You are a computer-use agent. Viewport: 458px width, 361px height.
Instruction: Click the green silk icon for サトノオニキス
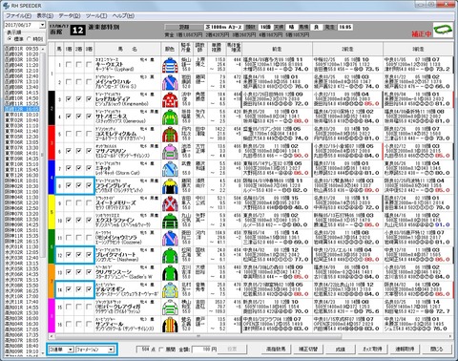(170, 117)
